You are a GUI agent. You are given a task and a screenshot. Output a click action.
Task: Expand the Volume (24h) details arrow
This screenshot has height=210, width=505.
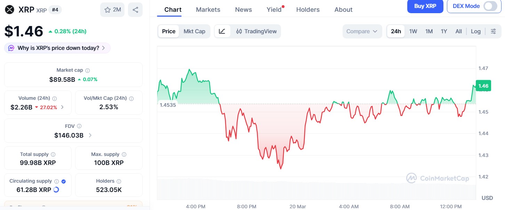tap(62, 107)
